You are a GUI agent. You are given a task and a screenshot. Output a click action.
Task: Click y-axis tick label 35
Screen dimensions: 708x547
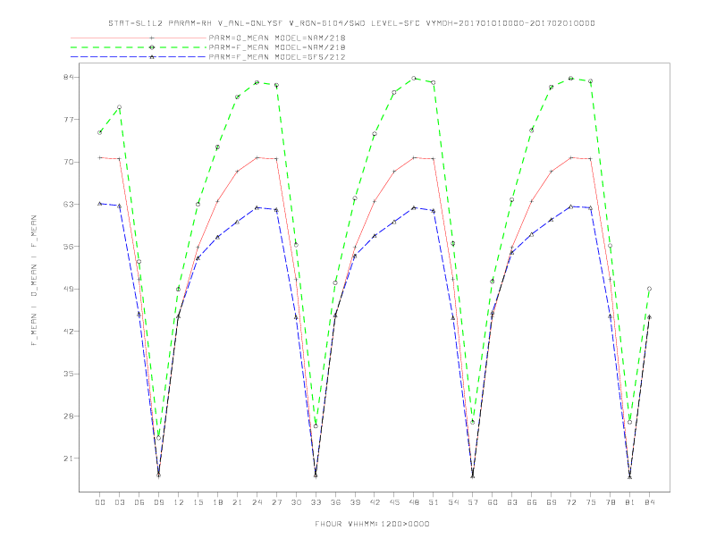(x=68, y=374)
